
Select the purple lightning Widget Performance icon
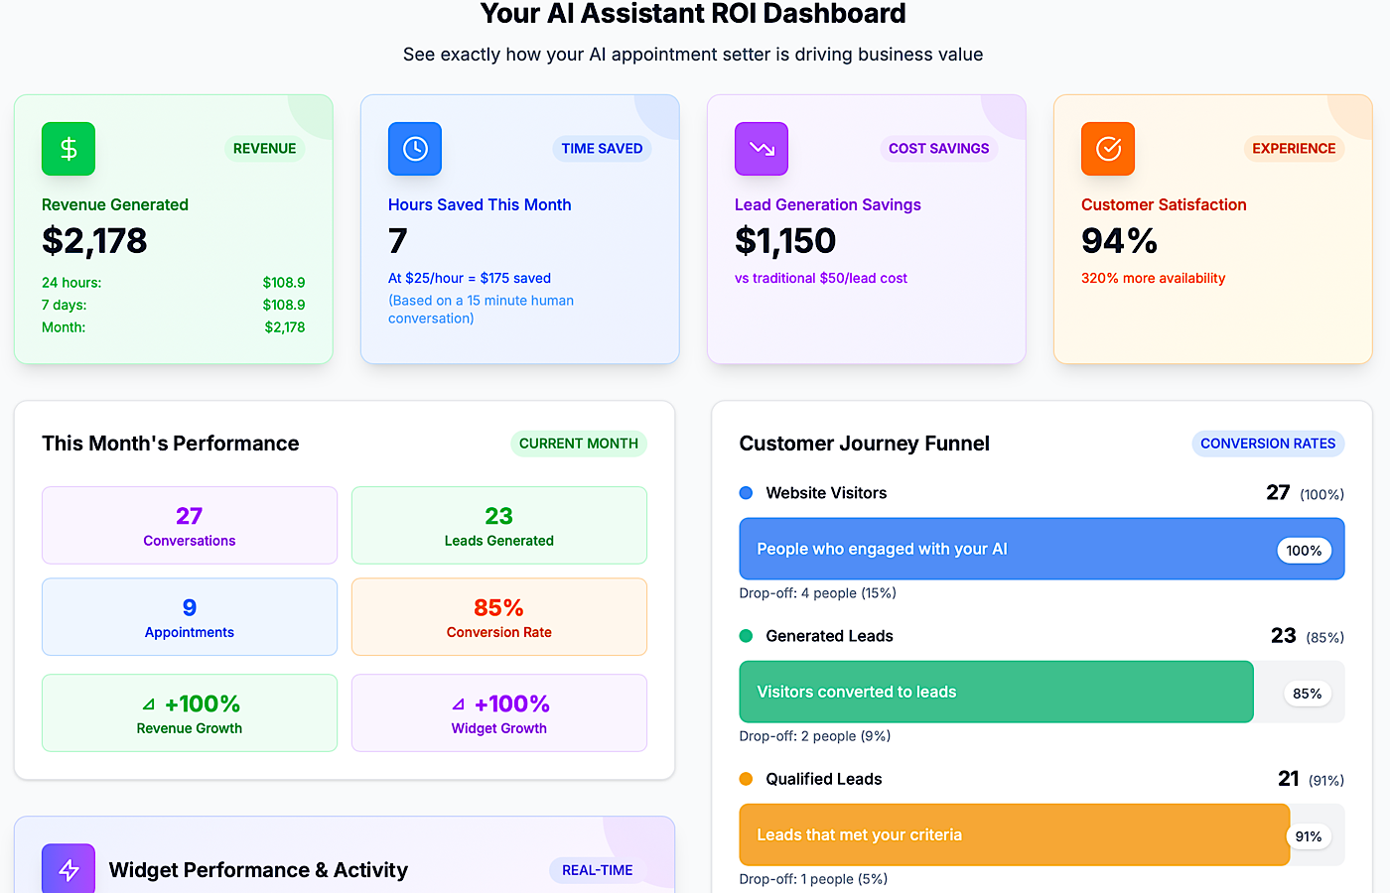68,869
